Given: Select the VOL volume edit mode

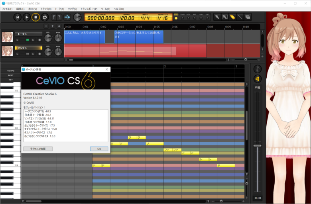Looking at the screenshot, I should tap(189, 18).
